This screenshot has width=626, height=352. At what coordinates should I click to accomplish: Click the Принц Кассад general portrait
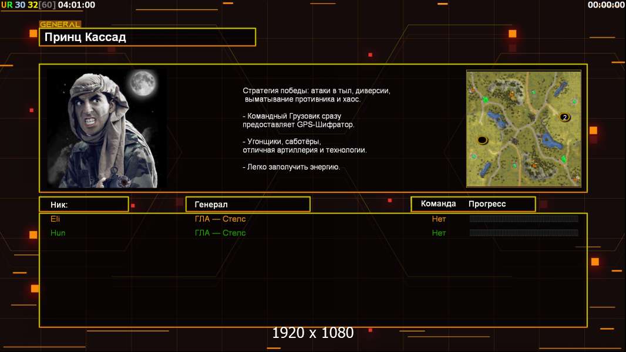(x=107, y=128)
